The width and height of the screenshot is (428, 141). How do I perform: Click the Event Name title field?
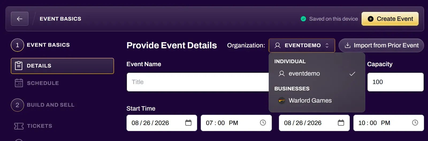pos(198,82)
